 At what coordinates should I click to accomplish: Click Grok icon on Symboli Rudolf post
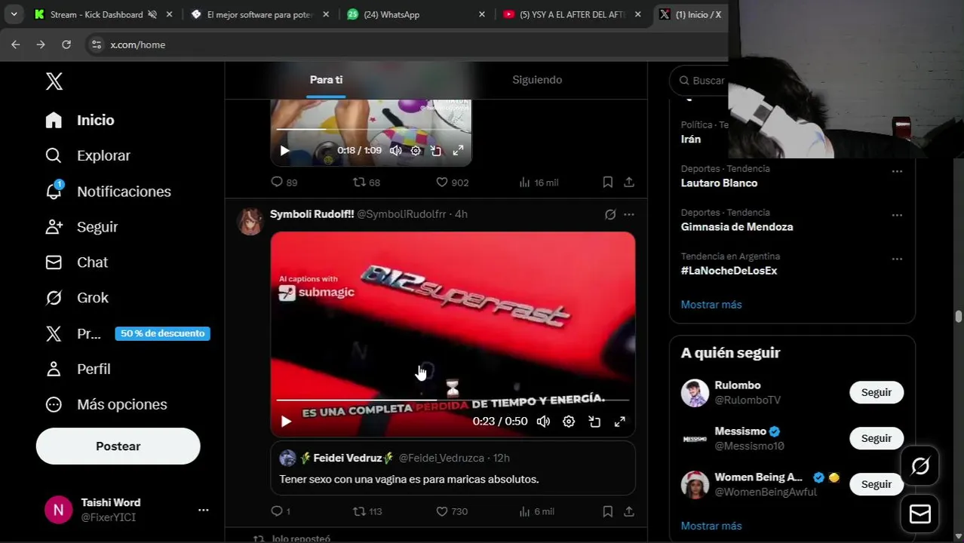[610, 214]
